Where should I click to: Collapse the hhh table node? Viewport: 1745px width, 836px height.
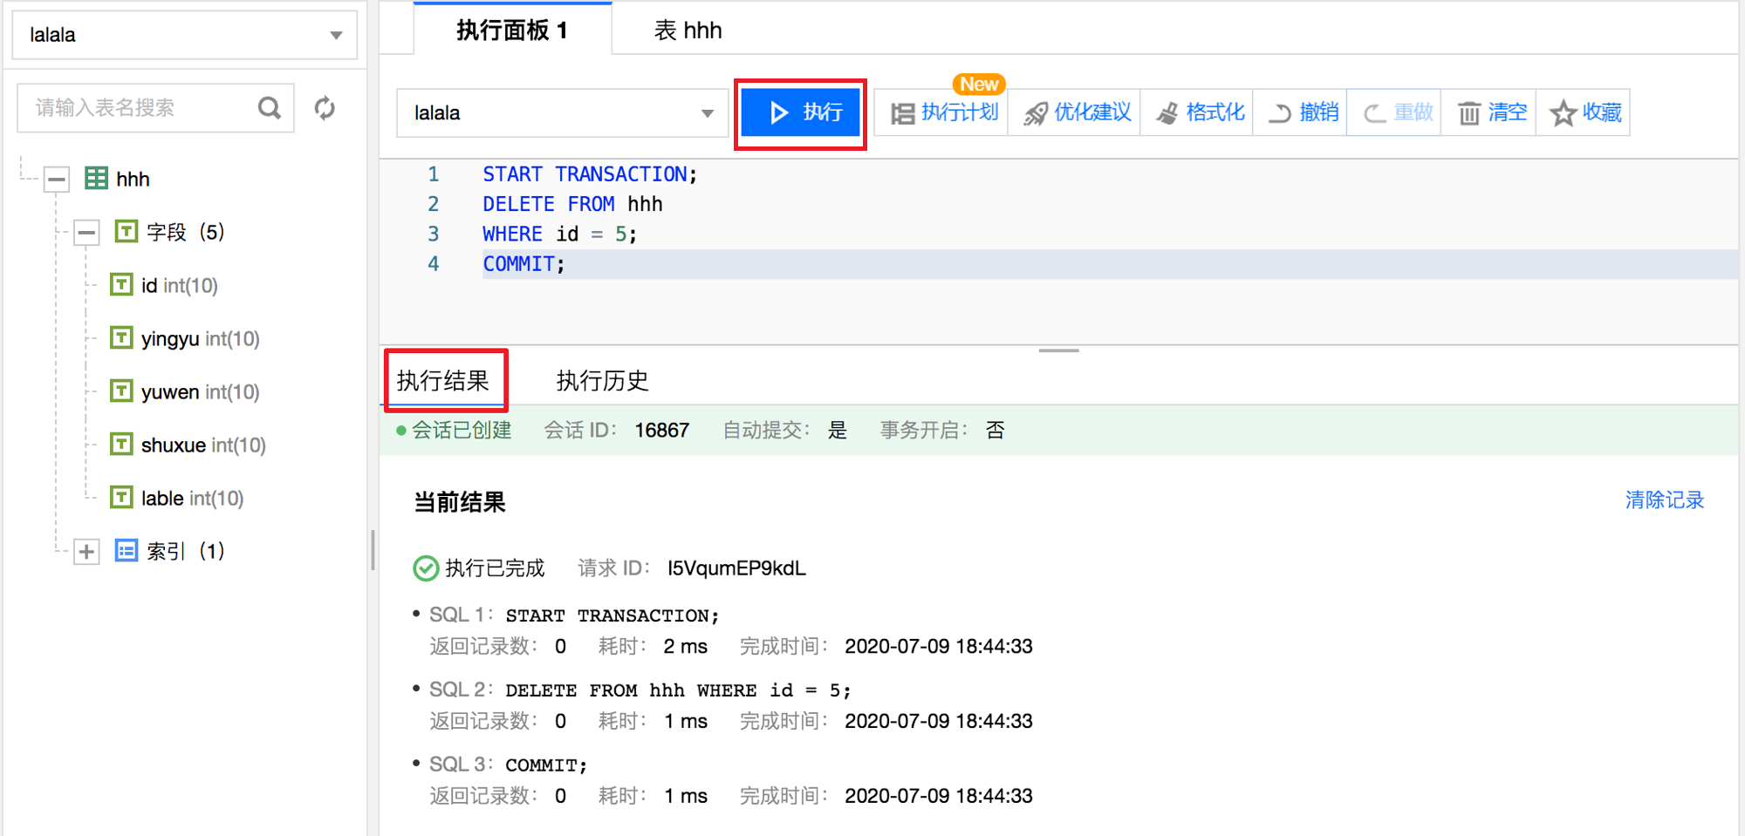pos(55,179)
